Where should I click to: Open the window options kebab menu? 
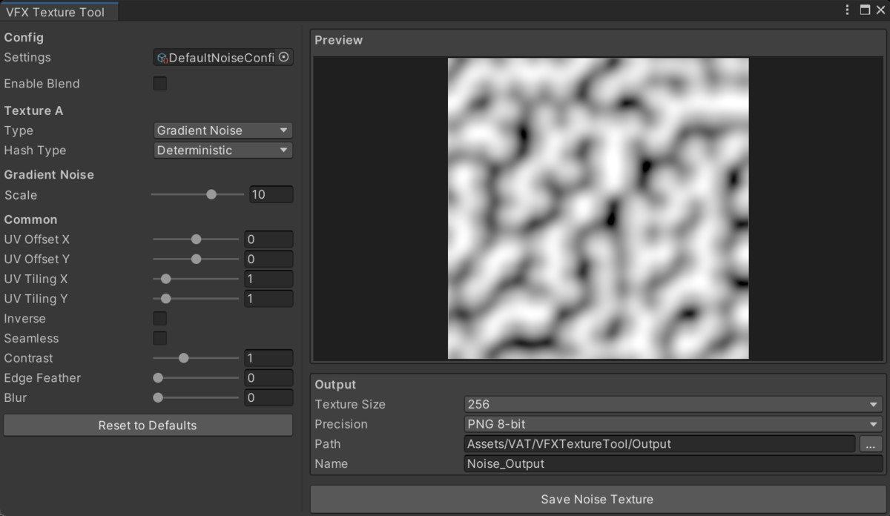(x=847, y=10)
